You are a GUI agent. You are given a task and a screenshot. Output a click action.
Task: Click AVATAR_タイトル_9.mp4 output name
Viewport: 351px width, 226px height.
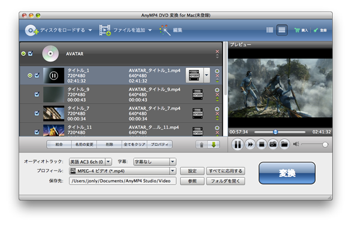(154, 89)
